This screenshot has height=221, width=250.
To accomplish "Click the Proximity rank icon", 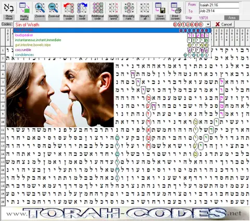I will pos(129,8).
